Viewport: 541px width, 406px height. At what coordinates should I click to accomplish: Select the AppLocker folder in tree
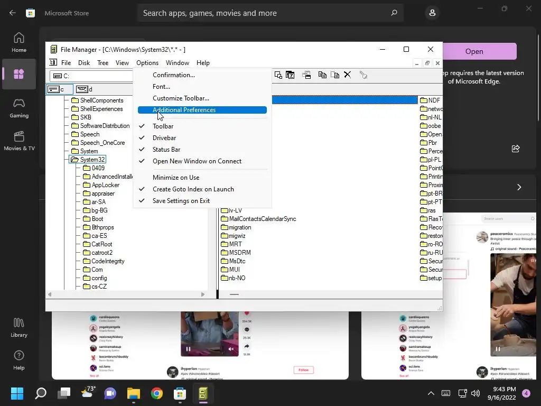tap(101, 185)
